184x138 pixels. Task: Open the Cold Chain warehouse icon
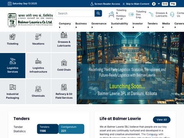(x=64, y=63)
